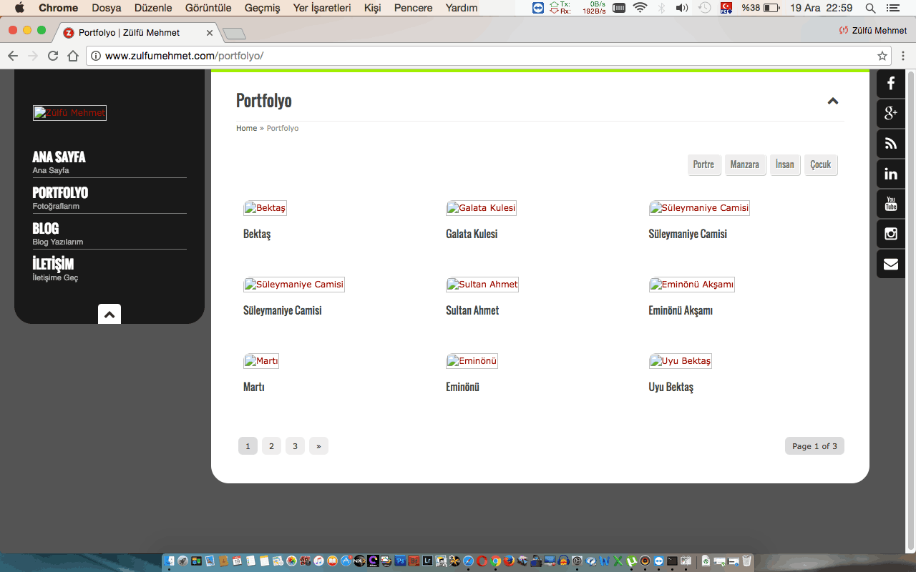The width and height of the screenshot is (916, 572).
Task: Open the email envelope icon
Action: [x=891, y=264]
